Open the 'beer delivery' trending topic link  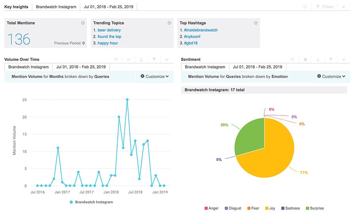point(109,30)
